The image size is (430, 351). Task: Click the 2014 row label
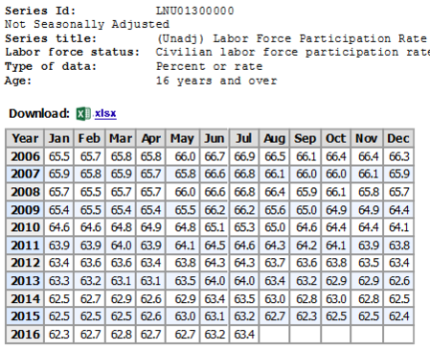pyautogui.click(x=25, y=298)
